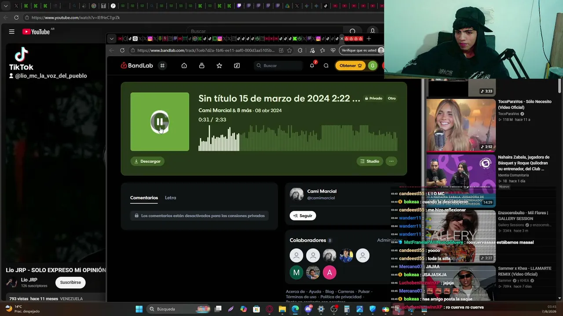563x316 pixels.
Task: Open TocoParaVos Sólo Necesito video thumbnail
Action: click(461, 125)
